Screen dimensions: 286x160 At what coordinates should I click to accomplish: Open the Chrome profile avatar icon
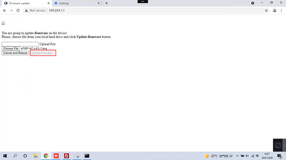tap(274, 11)
